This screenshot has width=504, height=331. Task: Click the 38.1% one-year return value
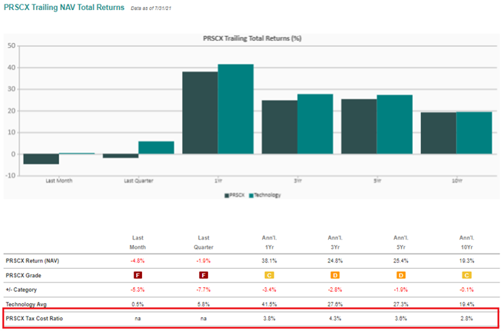[x=270, y=261]
